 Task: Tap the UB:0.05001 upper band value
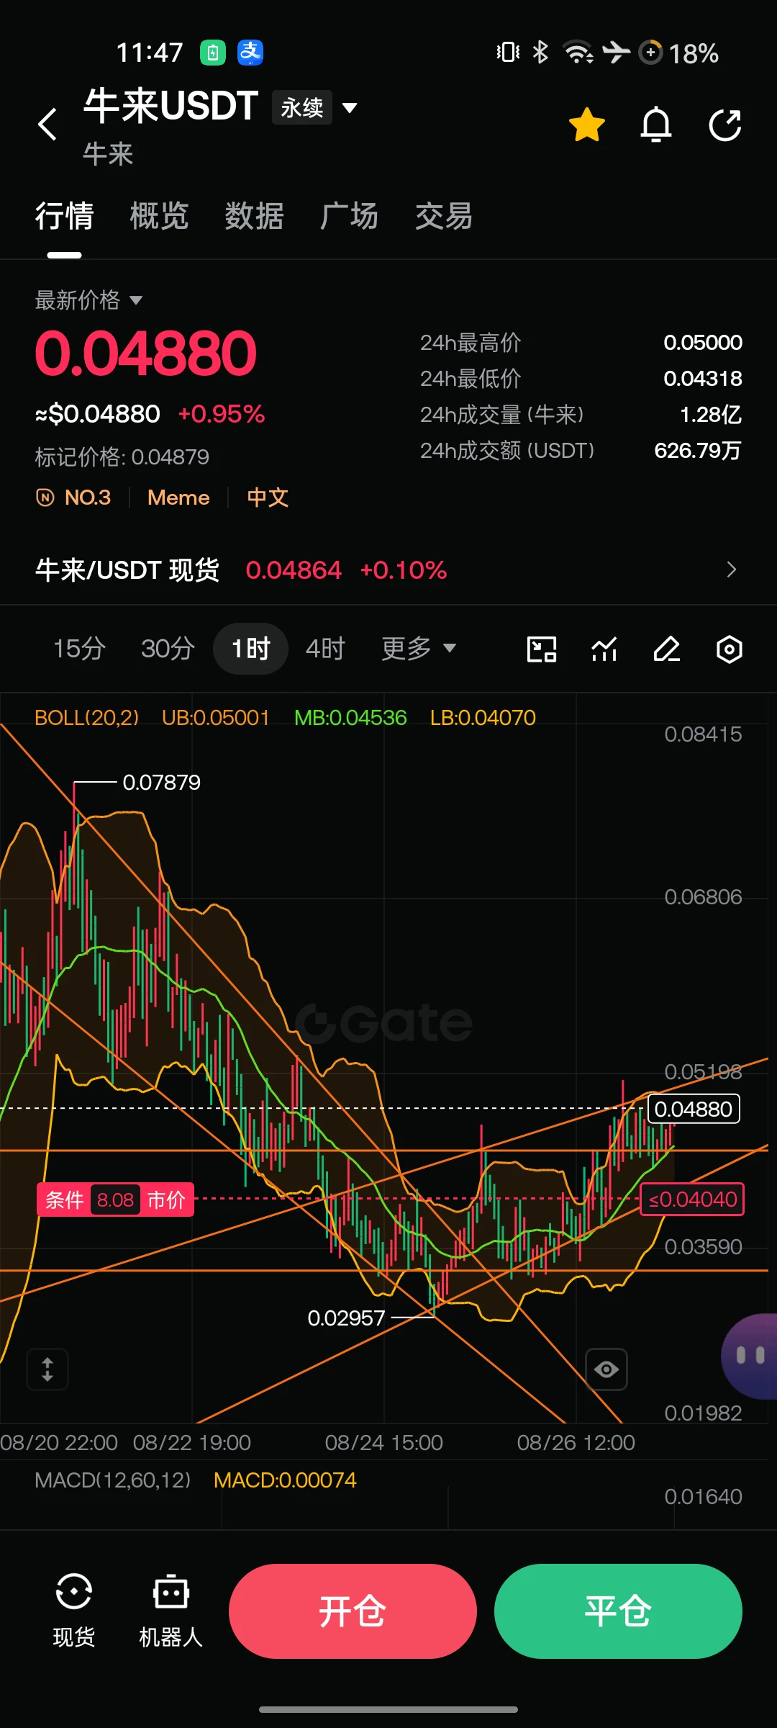click(216, 718)
